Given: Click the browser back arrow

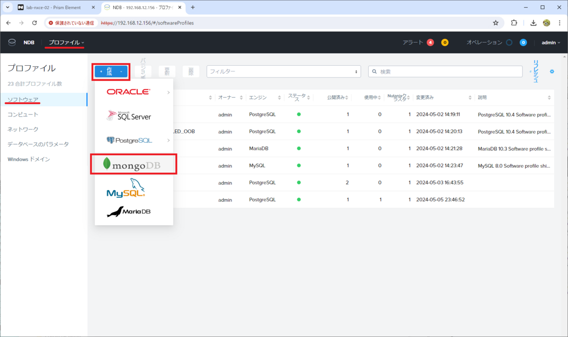Looking at the screenshot, I should (9, 23).
